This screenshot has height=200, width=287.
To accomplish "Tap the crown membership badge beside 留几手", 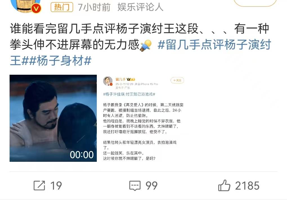I will (x=131, y=79).
